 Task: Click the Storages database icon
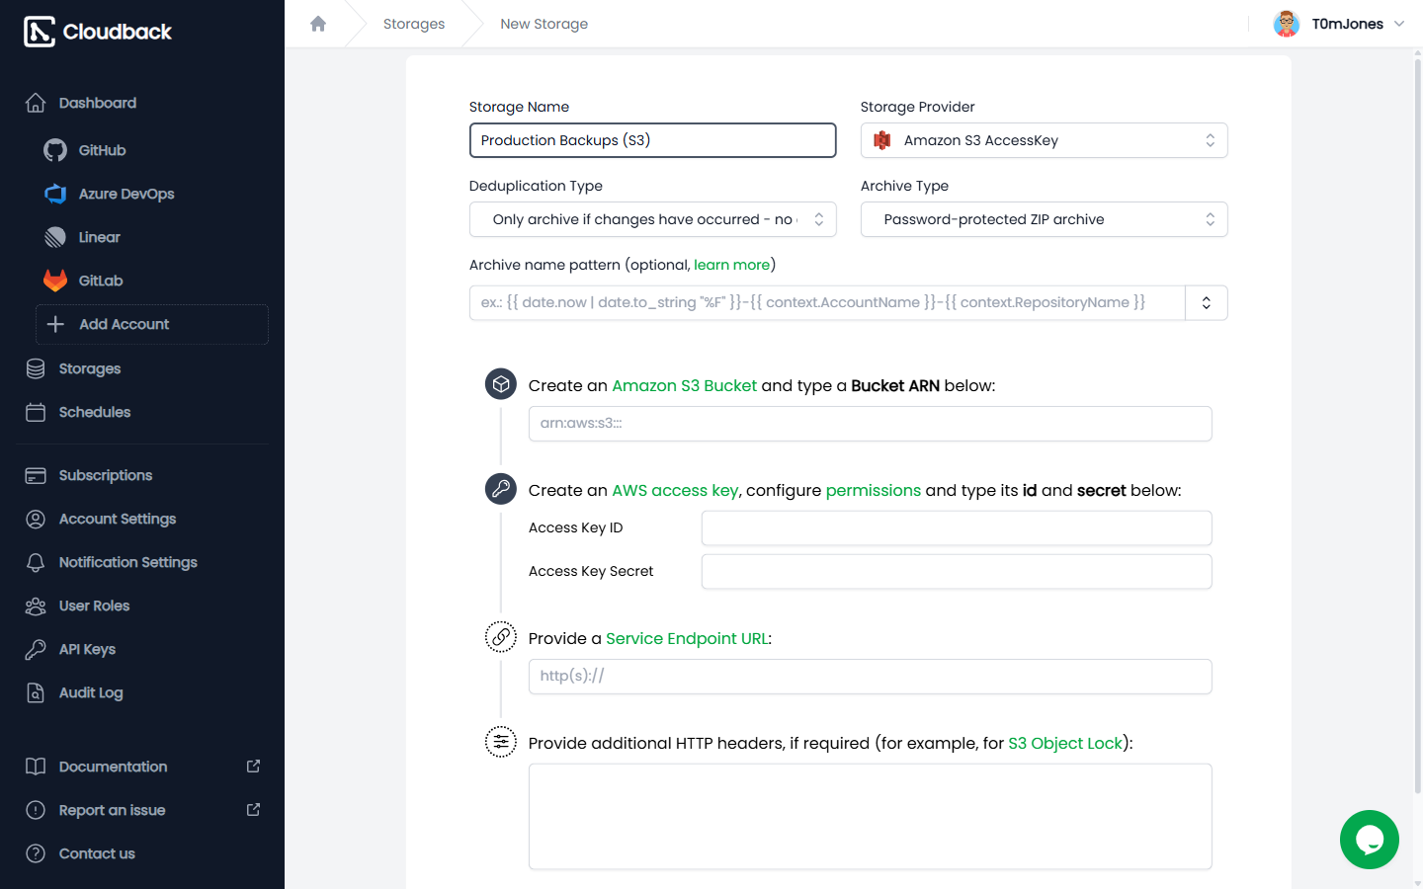(x=36, y=368)
